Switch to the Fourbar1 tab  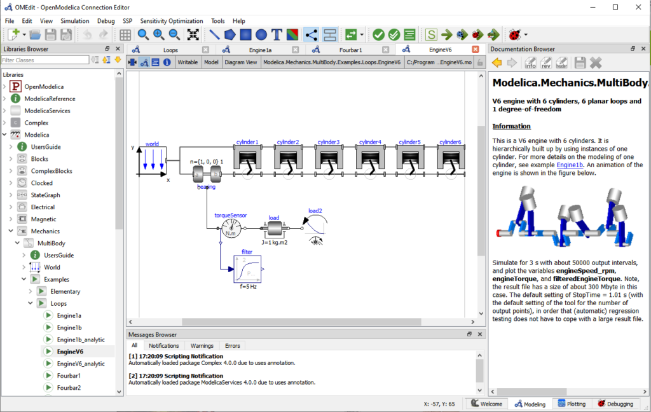tap(350, 50)
